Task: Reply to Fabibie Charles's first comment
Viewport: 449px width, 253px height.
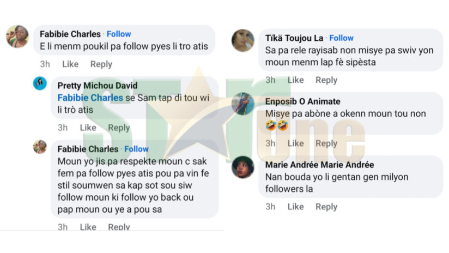Action: click(x=101, y=64)
